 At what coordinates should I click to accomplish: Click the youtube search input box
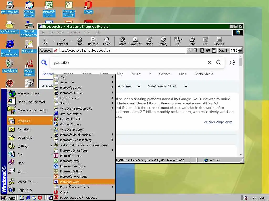[x=129, y=62]
